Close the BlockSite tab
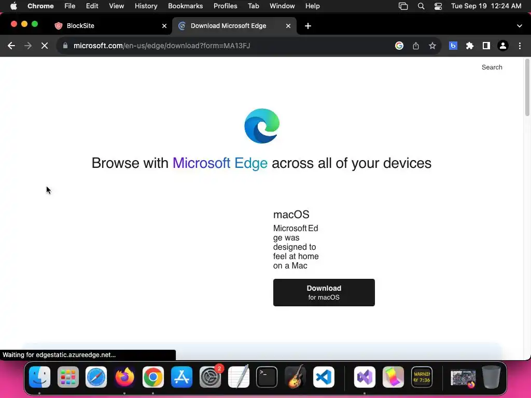Screen dimensions: 531x398 pos(164,26)
